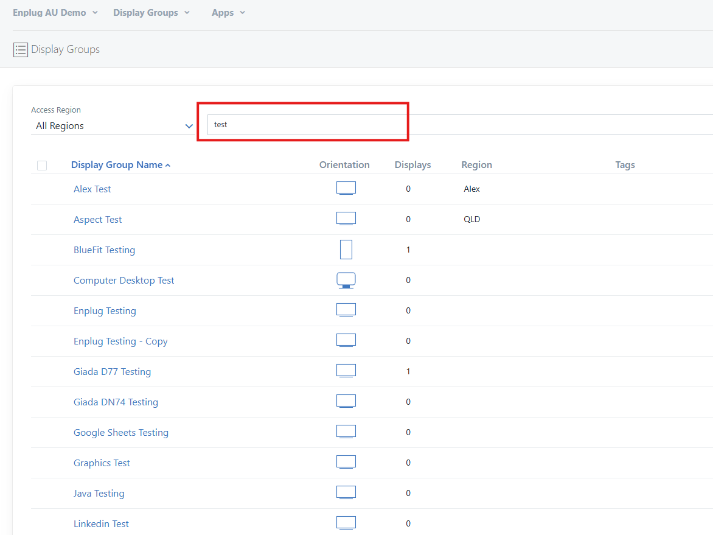This screenshot has height=535, width=713.
Task: Open the Enplug Testing - Copy group
Action: tap(120, 341)
